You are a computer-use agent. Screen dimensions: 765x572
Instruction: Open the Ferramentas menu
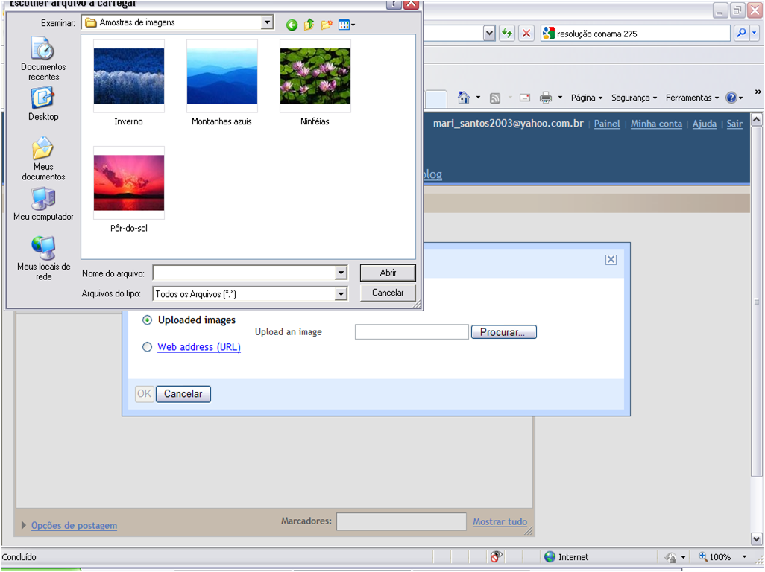click(x=692, y=98)
